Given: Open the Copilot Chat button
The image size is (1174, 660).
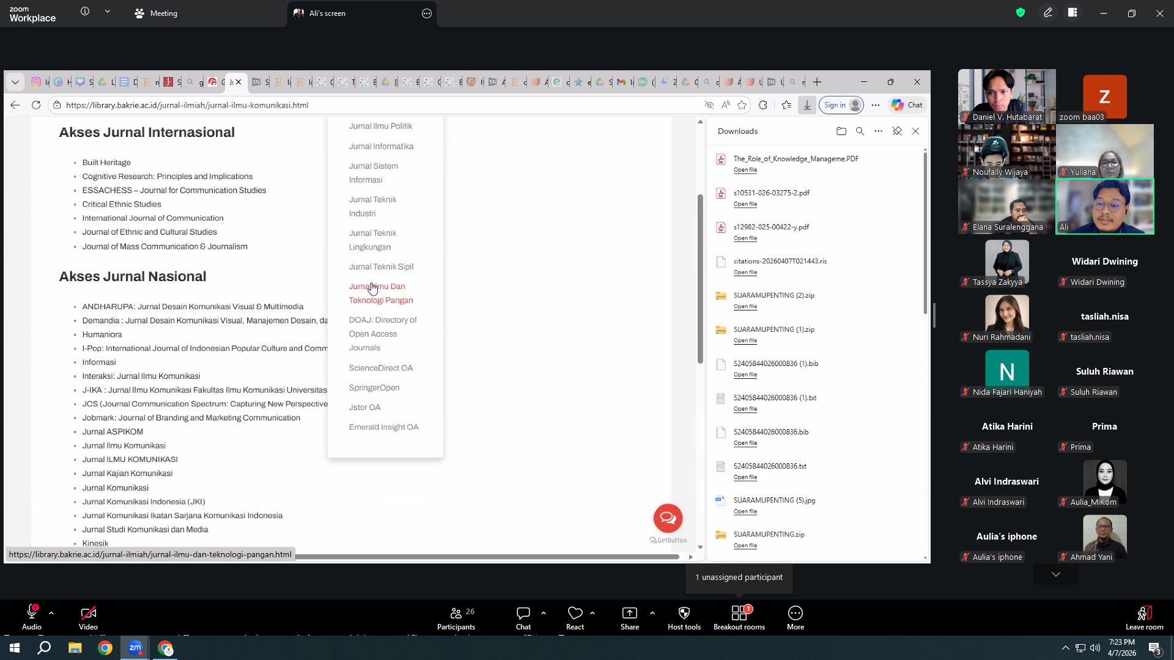Looking at the screenshot, I should [x=907, y=105].
